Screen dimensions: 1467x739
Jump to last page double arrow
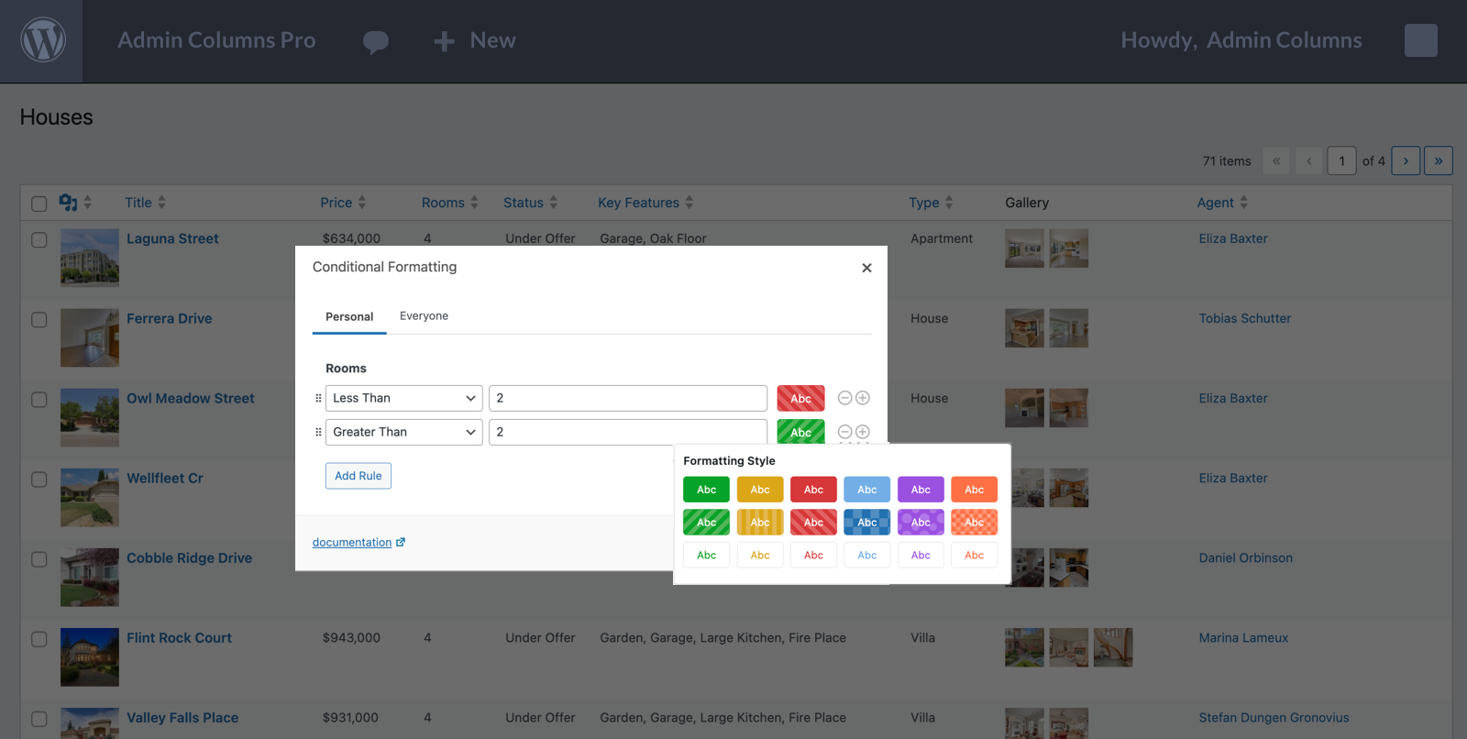pyautogui.click(x=1438, y=161)
